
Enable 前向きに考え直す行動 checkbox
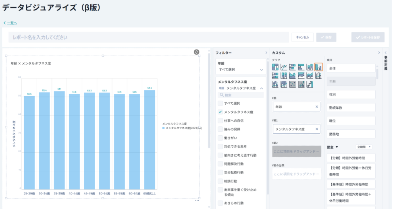(x=220, y=155)
